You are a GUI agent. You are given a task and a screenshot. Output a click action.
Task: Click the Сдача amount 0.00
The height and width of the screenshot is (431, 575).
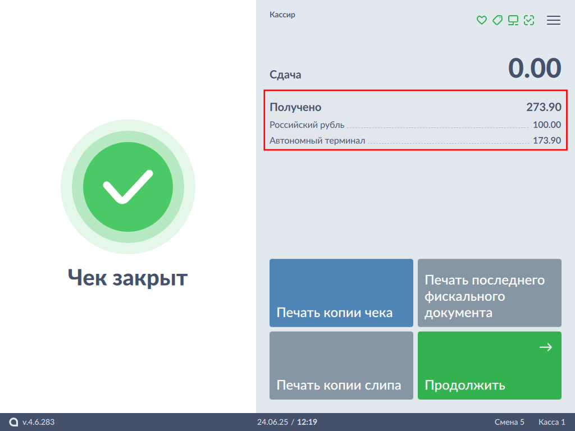[534, 69]
